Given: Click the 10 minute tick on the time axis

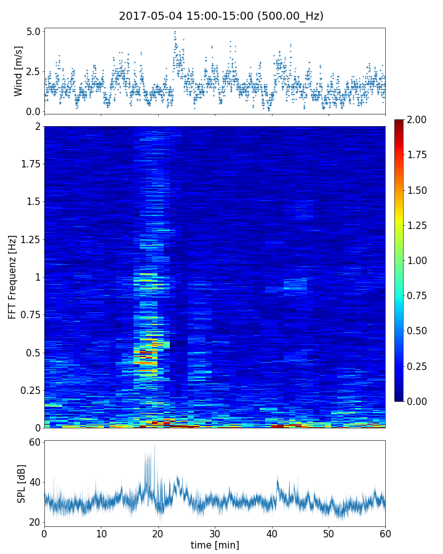Looking at the screenshot, I should tap(101, 533).
